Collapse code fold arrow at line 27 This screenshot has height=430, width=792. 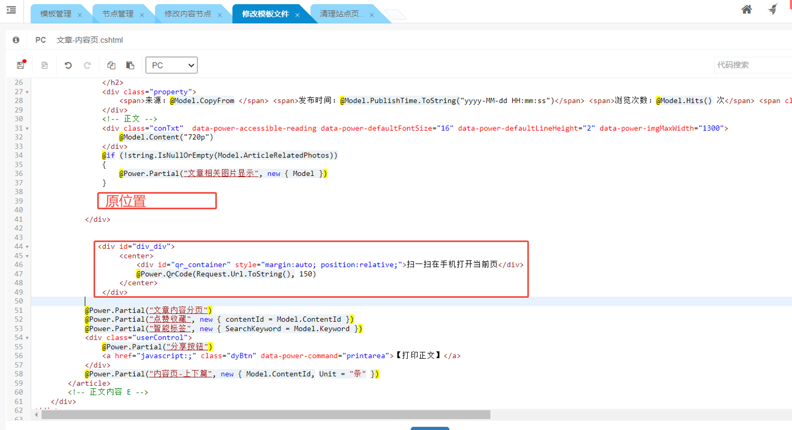27,92
